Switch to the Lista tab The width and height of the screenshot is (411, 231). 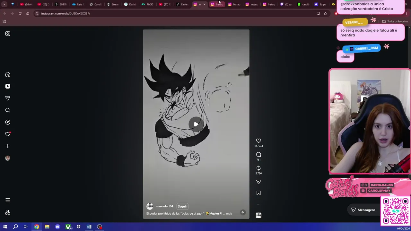point(78,4)
